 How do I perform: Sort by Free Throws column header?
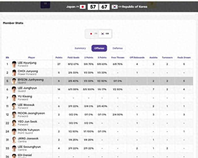point(118,58)
